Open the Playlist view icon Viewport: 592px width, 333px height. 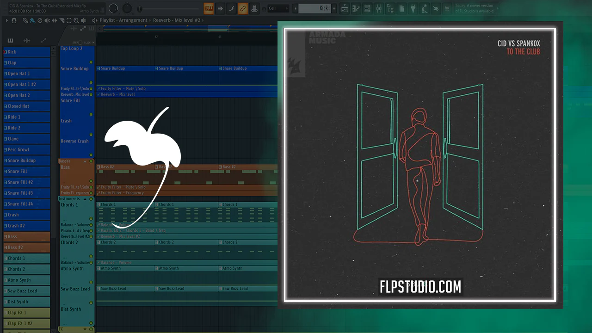pos(345,8)
